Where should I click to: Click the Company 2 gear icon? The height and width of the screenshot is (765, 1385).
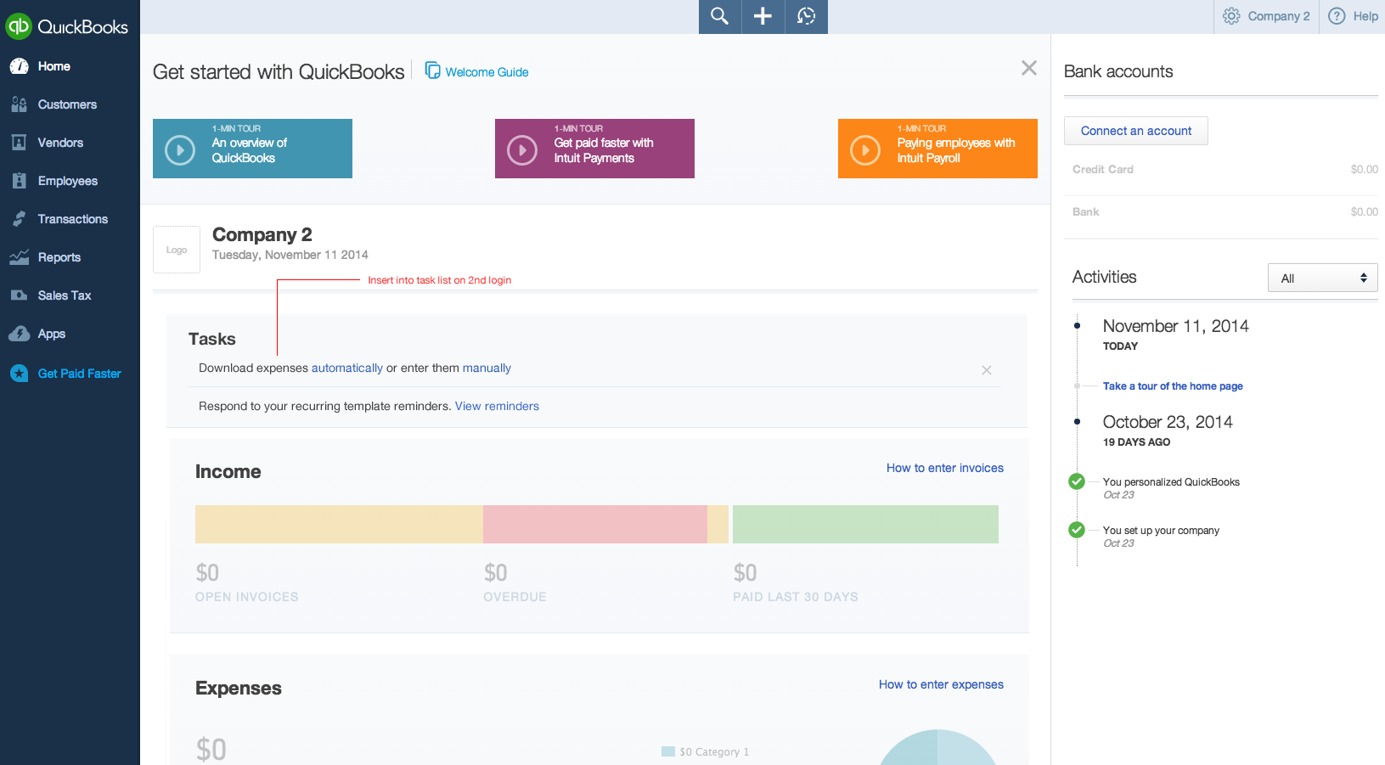point(1231,16)
